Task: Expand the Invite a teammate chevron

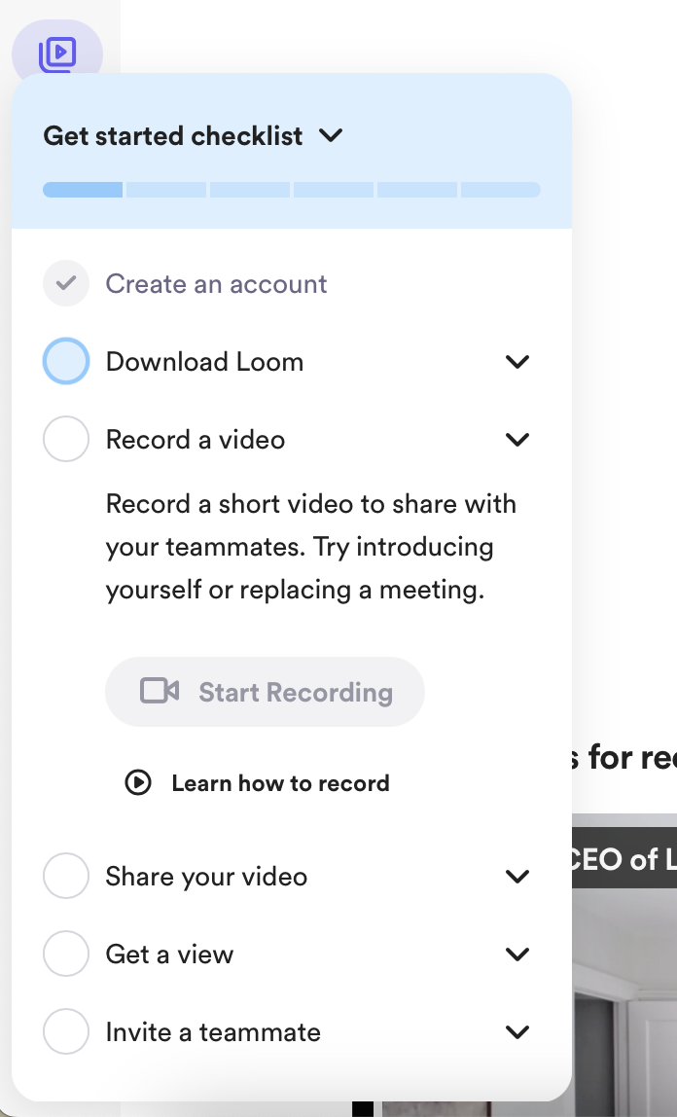Action: coord(517,1031)
